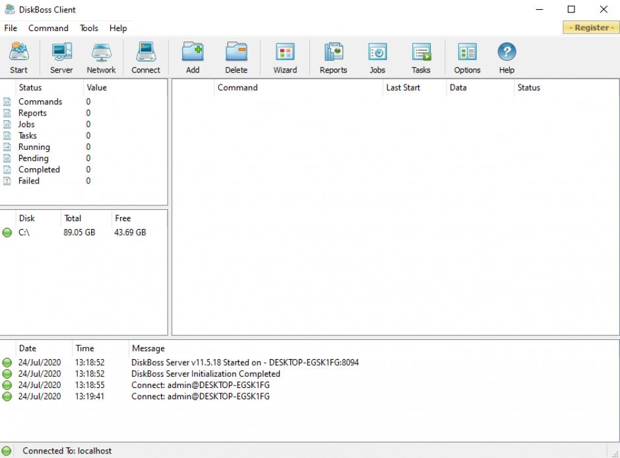Viewport: 620px width, 458px height.
Task: Launch the Wizard toolbar icon
Action: [285, 52]
